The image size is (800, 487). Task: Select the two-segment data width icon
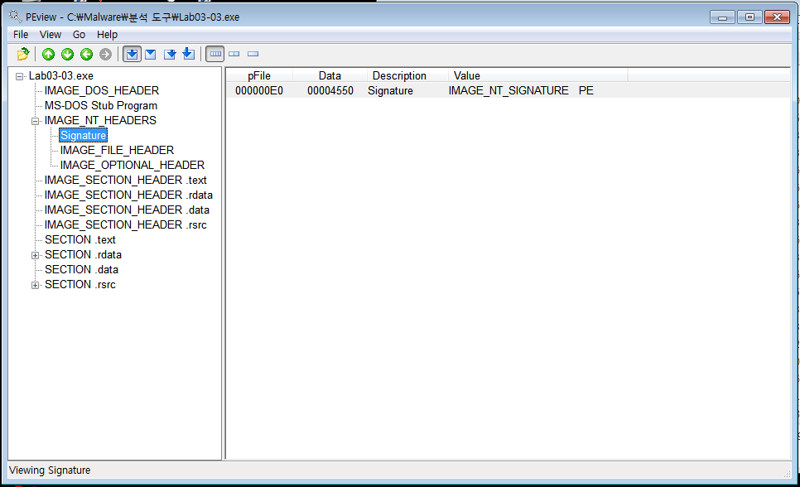(x=234, y=54)
